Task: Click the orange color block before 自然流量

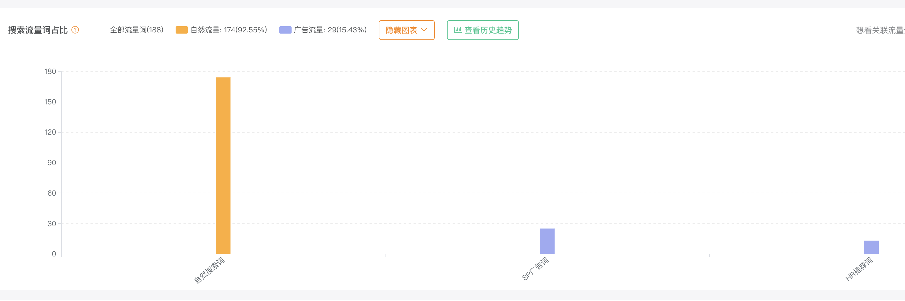Action: [x=181, y=30]
